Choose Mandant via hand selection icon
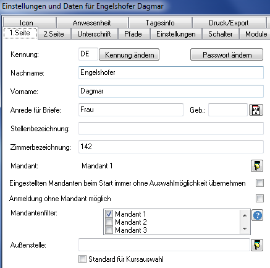 pyautogui.click(x=257, y=166)
